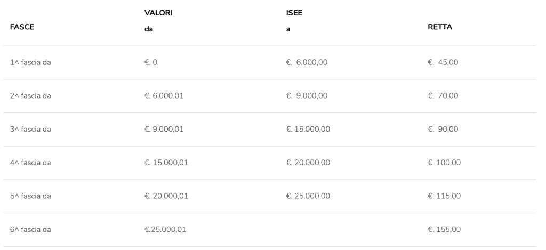Viewport: 546px width, 250px height.
Task: Click the €. 155,00 fee cell
Action: point(444,229)
